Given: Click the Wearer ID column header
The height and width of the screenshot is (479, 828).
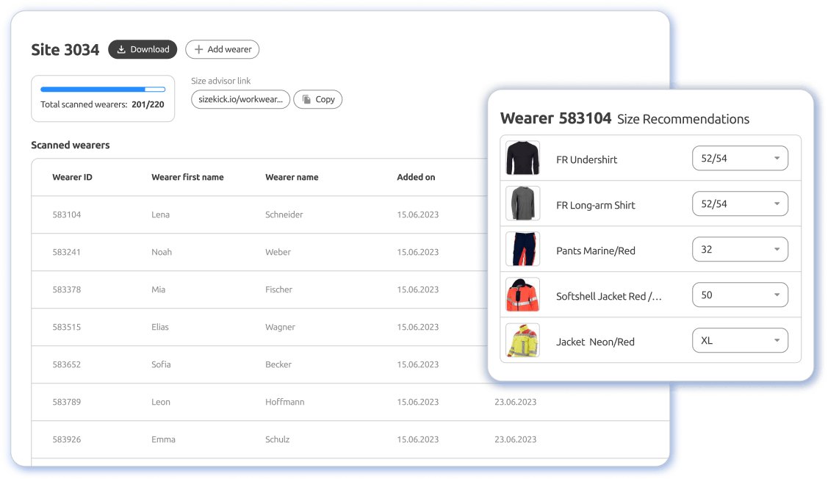Looking at the screenshot, I should click(x=72, y=178).
